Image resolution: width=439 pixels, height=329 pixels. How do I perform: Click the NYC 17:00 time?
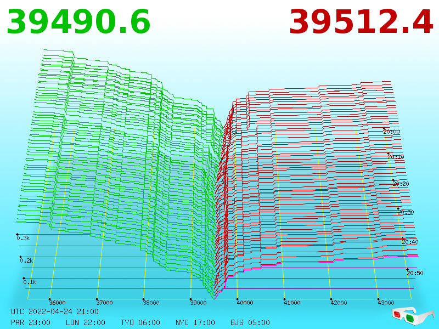(195, 322)
